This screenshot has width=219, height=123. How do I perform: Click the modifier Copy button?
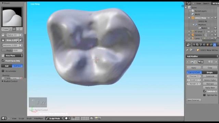(210, 68)
